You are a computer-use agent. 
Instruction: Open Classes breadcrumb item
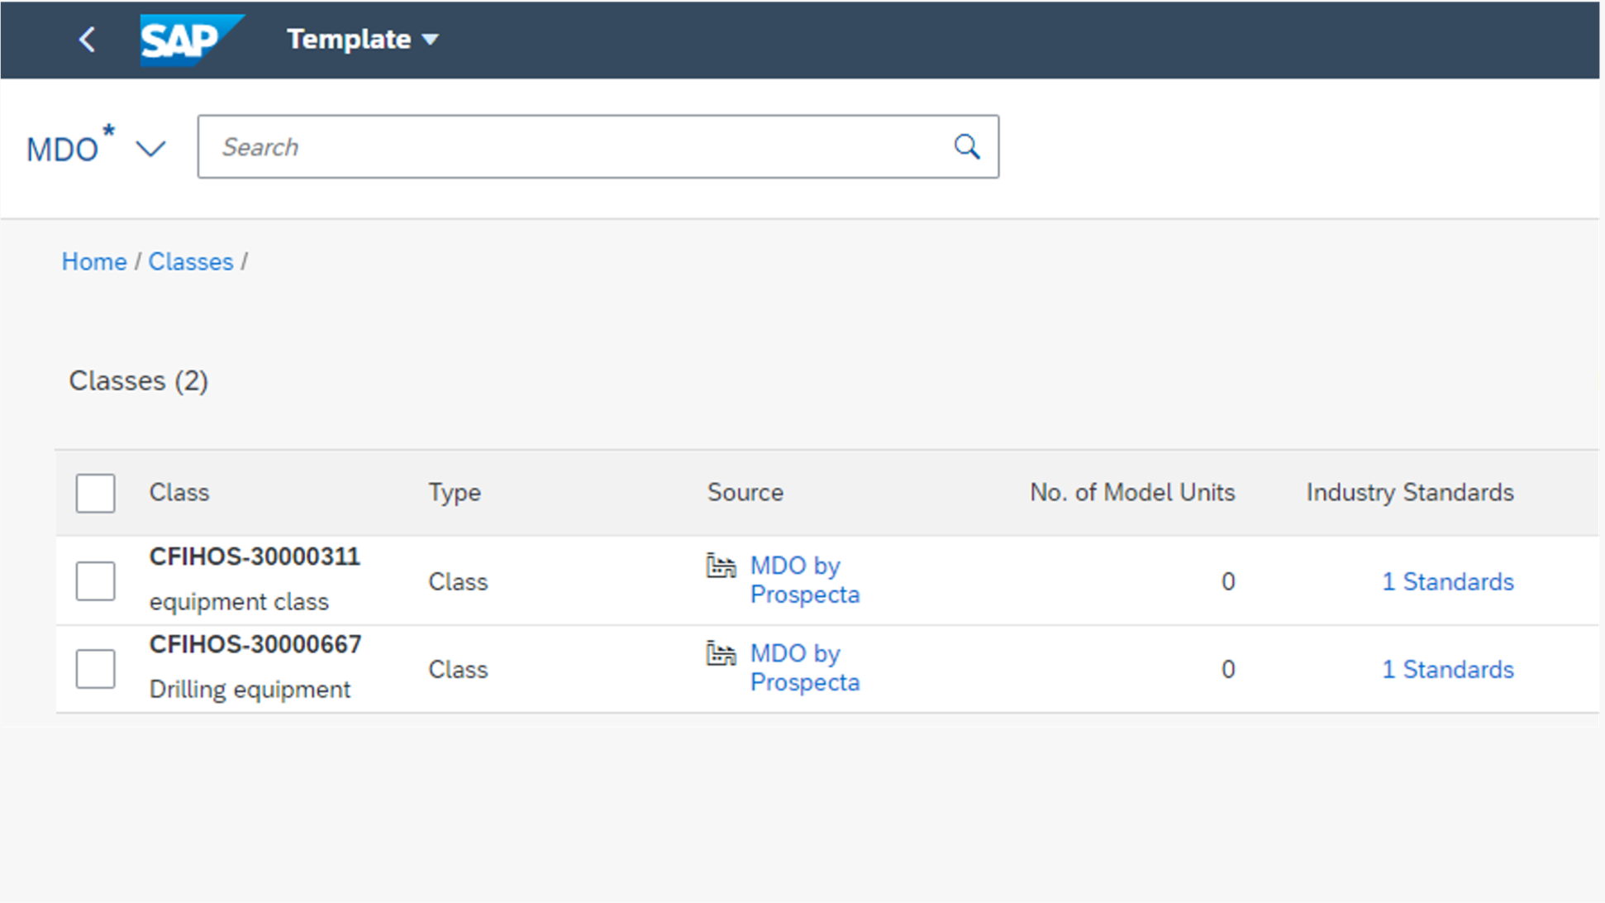click(x=190, y=260)
